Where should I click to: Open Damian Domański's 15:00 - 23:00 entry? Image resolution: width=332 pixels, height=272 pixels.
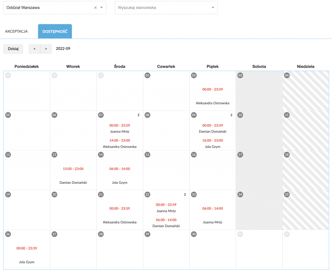pos(73,169)
